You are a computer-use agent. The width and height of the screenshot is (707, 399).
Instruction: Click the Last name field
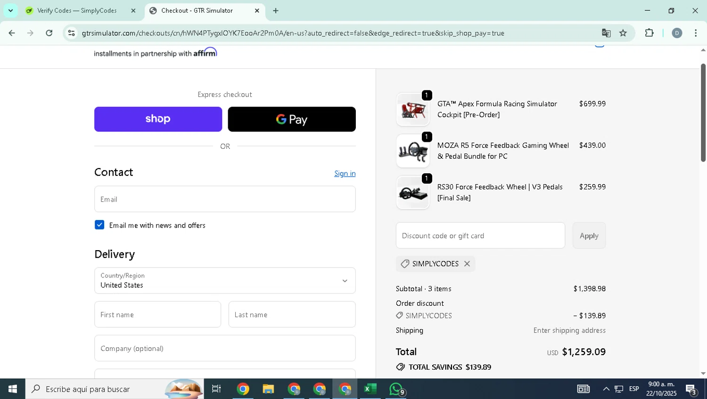(292, 314)
